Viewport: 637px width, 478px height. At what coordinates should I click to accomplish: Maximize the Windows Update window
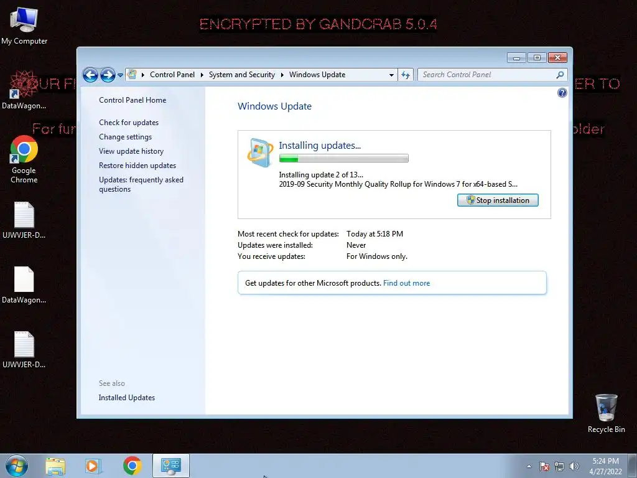[537, 58]
